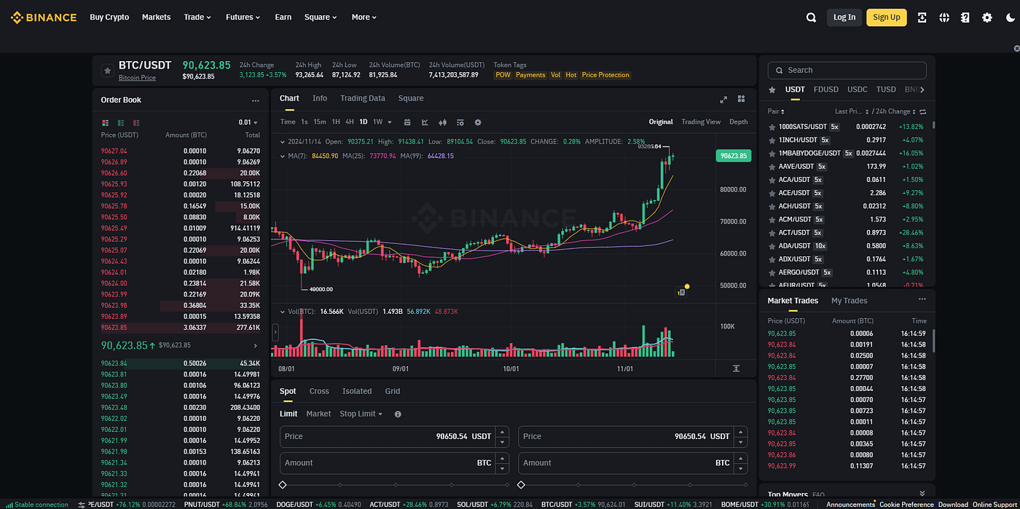Select the 1s chart interval

305,122
